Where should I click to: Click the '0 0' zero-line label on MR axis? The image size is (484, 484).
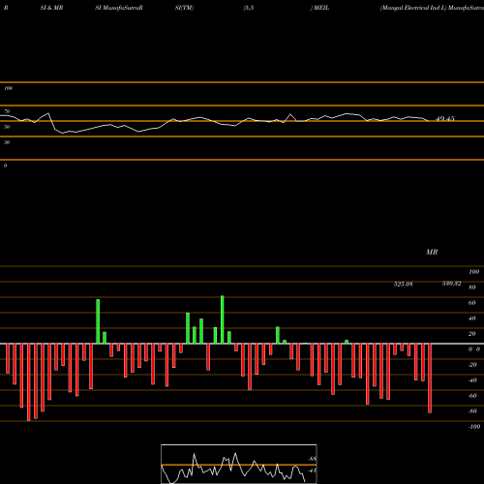(474, 349)
